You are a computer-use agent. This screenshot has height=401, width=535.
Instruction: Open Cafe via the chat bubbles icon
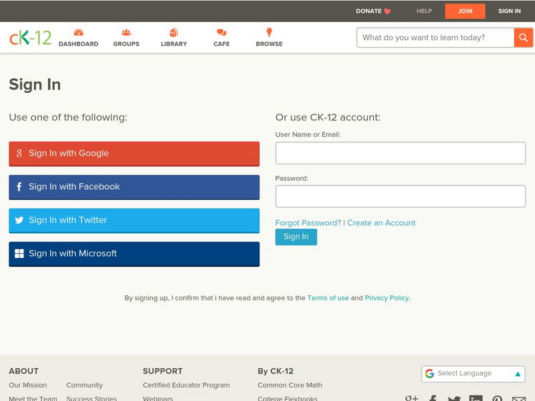click(x=221, y=32)
